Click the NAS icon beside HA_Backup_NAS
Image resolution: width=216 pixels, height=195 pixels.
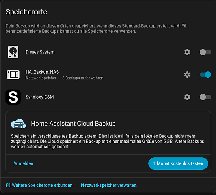[x=13, y=74]
